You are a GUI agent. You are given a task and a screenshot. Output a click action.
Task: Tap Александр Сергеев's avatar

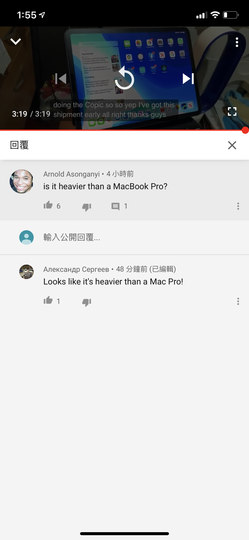click(26, 272)
